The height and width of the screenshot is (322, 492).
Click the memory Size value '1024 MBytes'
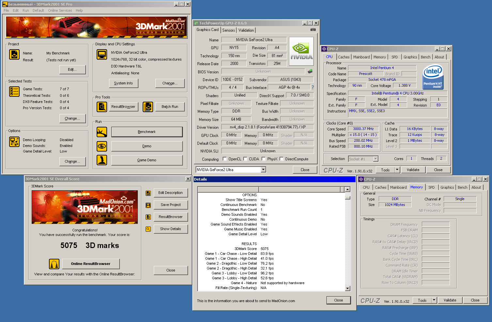coord(395,205)
